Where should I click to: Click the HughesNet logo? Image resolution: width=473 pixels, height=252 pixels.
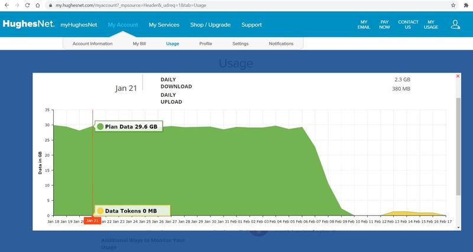pos(28,24)
